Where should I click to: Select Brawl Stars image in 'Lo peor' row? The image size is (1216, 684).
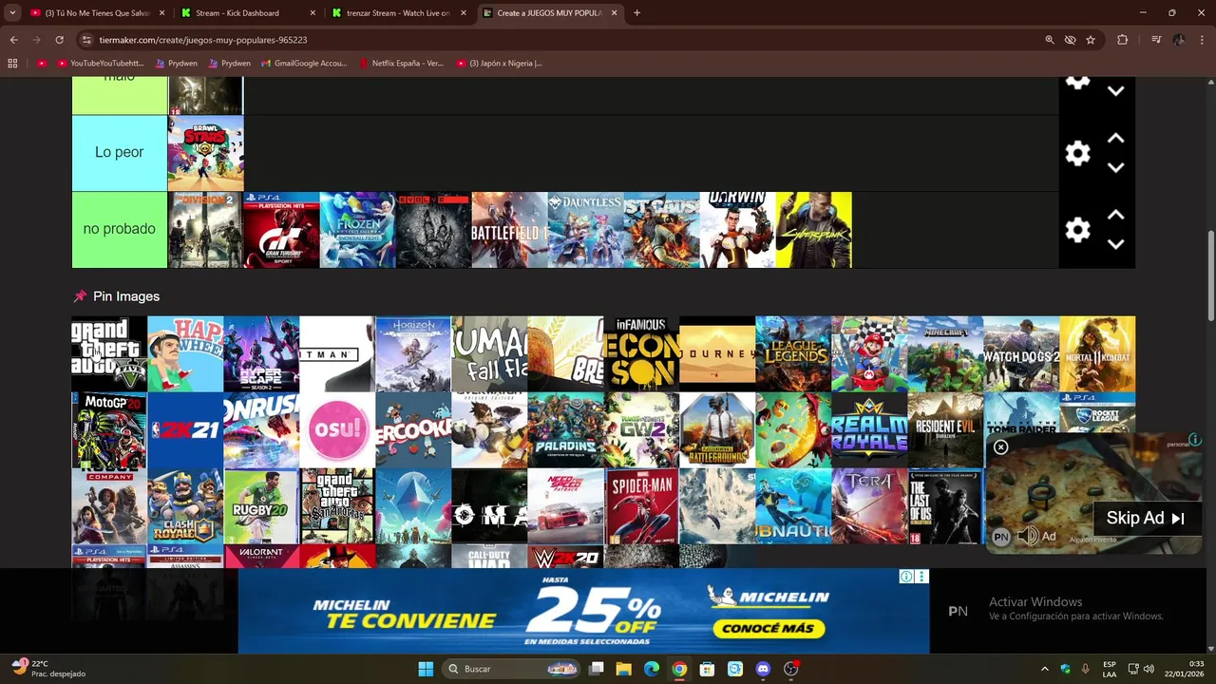[206, 153]
